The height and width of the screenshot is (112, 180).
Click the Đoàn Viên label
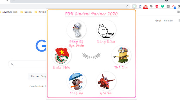pyautogui.click(x=61, y=67)
